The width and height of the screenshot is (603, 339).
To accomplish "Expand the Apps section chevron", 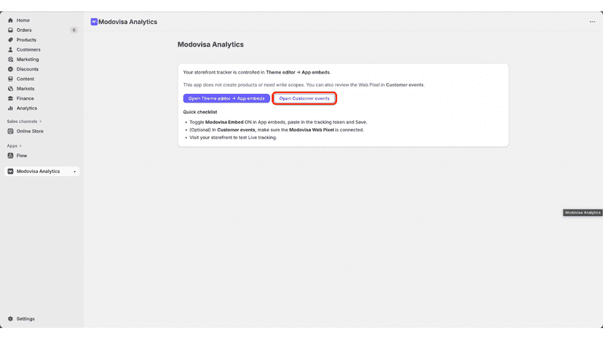I will [x=20, y=146].
